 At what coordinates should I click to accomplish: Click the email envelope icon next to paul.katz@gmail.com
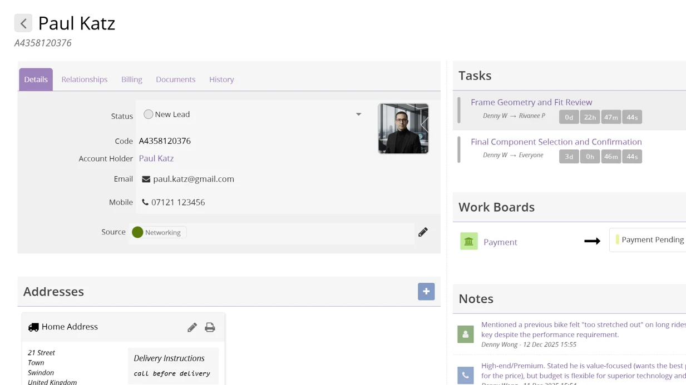pyautogui.click(x=145, y=179)
